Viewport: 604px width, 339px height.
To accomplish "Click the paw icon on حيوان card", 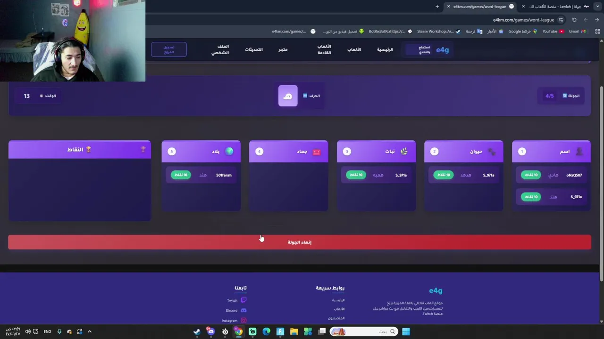I will [x=492, y=152].
